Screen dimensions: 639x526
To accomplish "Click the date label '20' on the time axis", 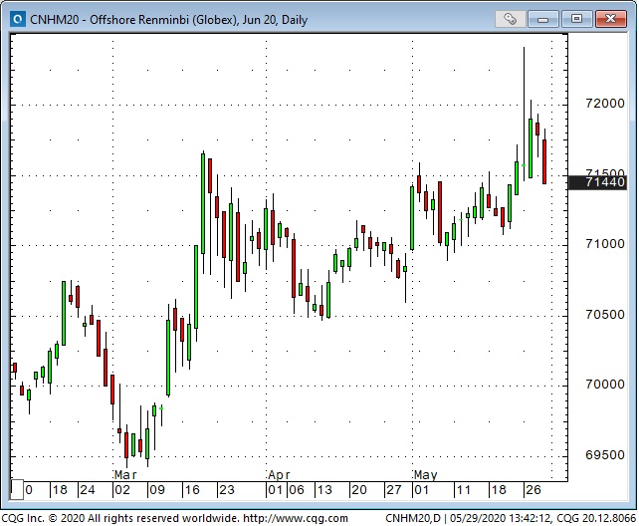I will tap(359, 490).
